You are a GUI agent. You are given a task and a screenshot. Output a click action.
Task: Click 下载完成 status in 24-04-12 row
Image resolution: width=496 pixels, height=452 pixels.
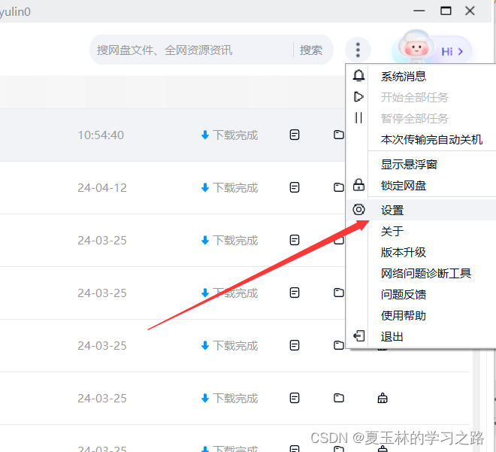pos(230,188)
